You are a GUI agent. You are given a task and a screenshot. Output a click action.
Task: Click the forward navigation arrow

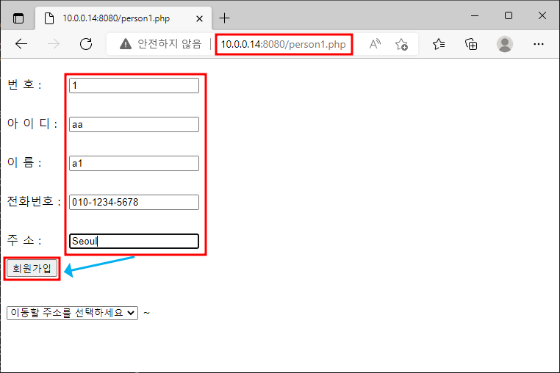[54, 44]
